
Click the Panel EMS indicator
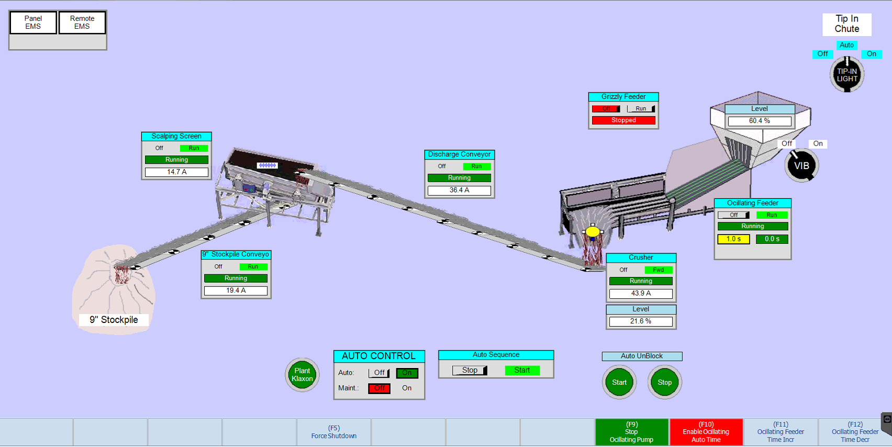pyautogui.click(x=33, y=23)
